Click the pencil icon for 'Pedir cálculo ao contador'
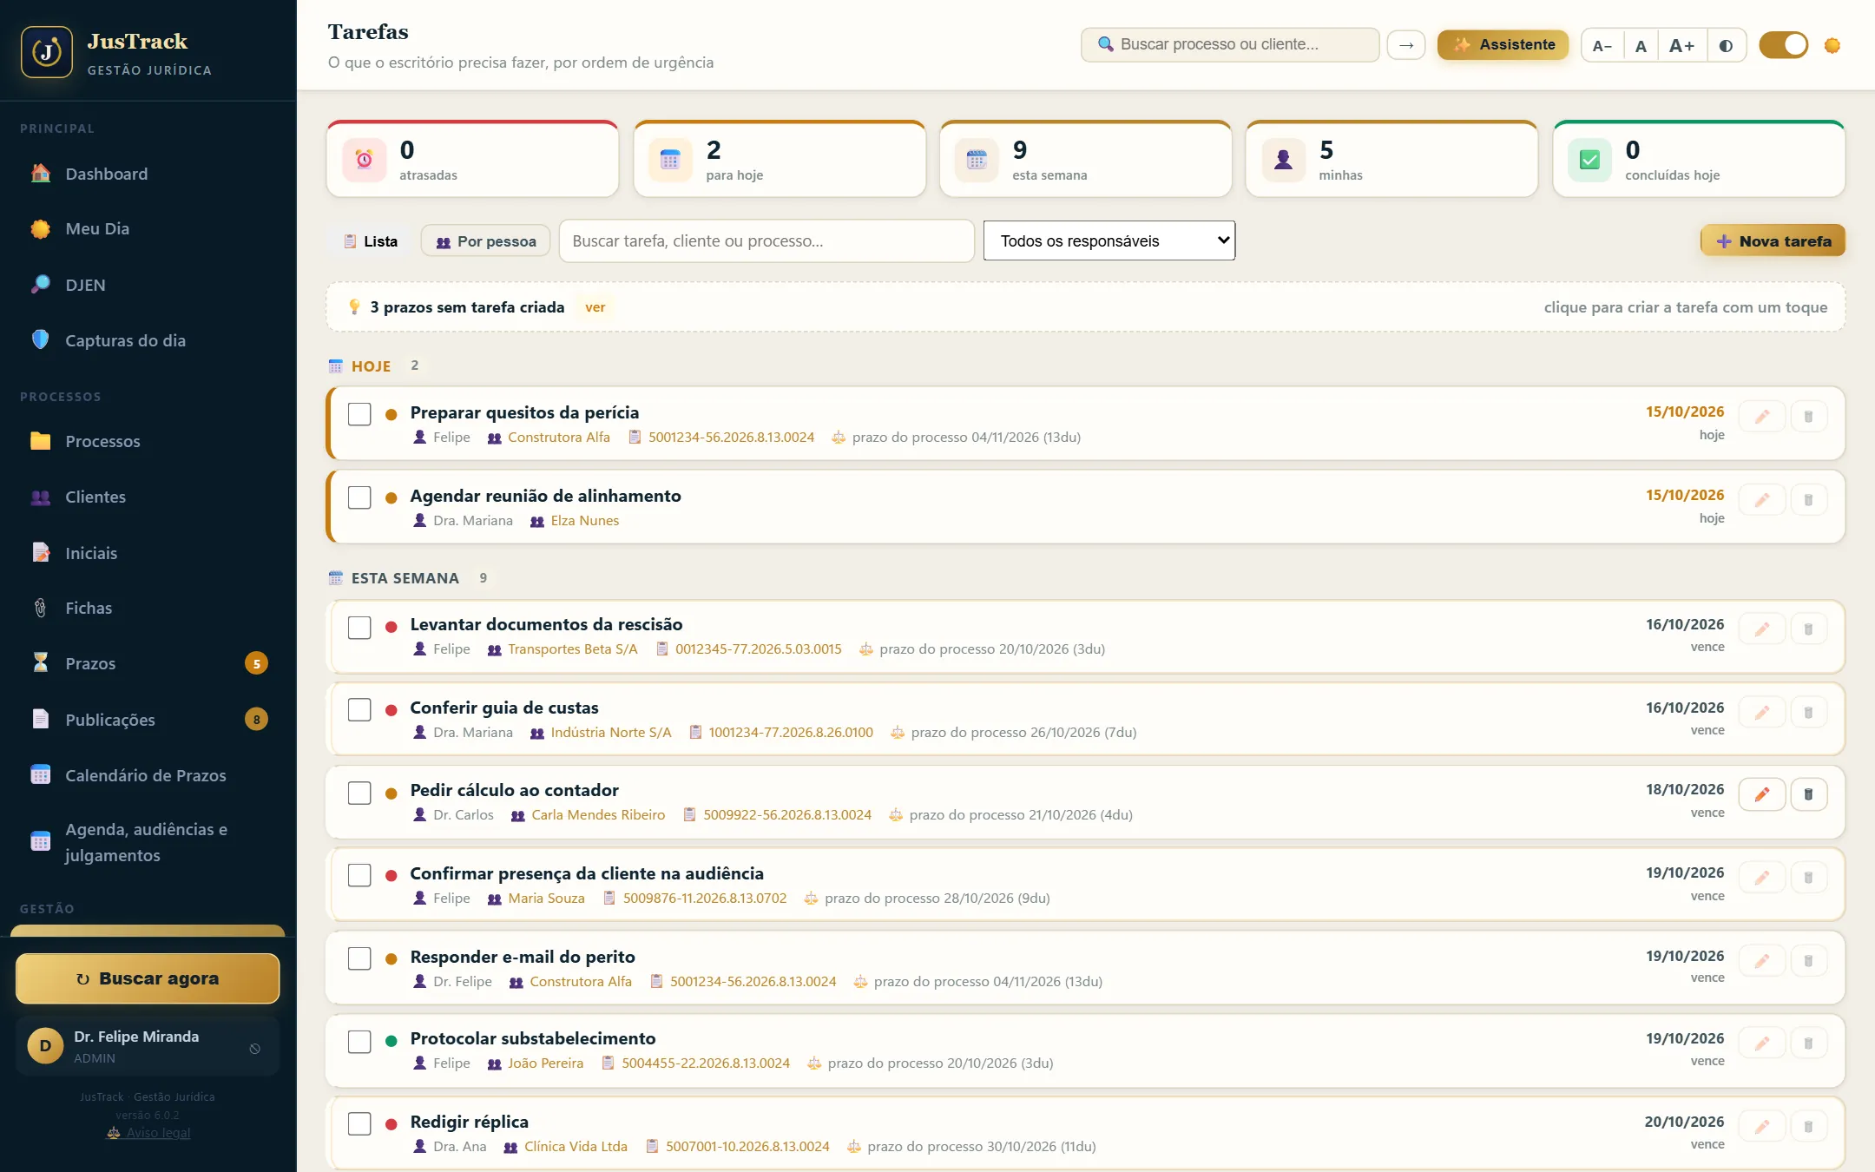The width and height of the screenshot is (1875, 1172). click(1762, 794)
